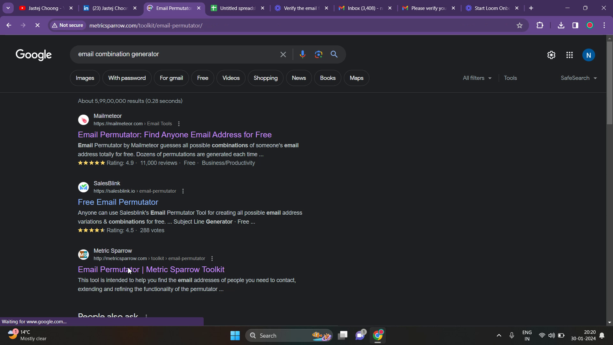Apply the Free filter chip

[203, 78]
